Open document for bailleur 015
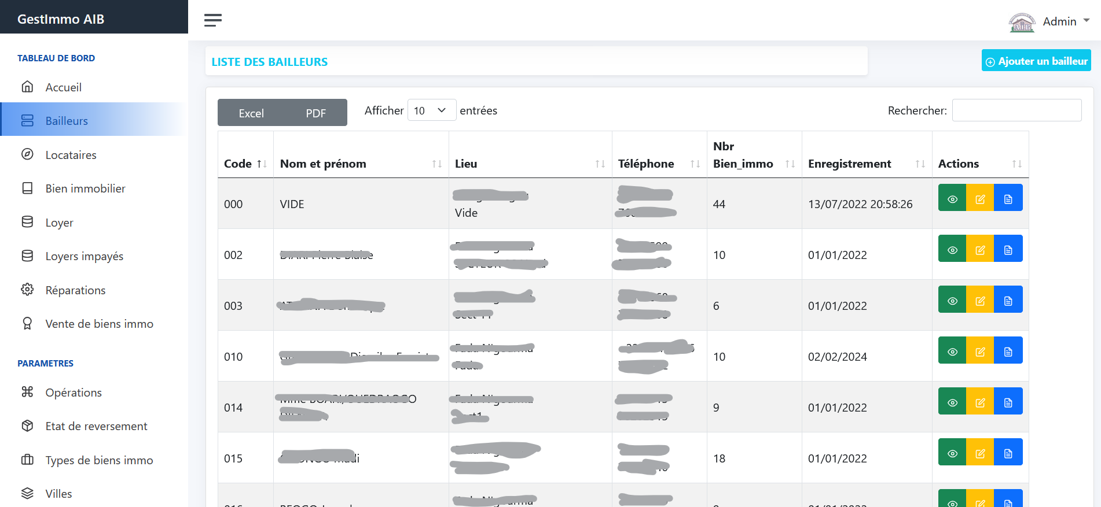Screen dimensions: 1101x507 [1008, 452]
